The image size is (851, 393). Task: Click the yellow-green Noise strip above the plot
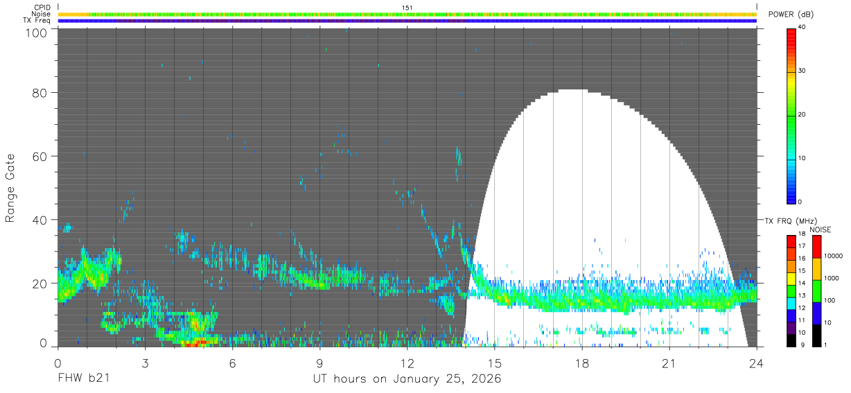point(407,14)
